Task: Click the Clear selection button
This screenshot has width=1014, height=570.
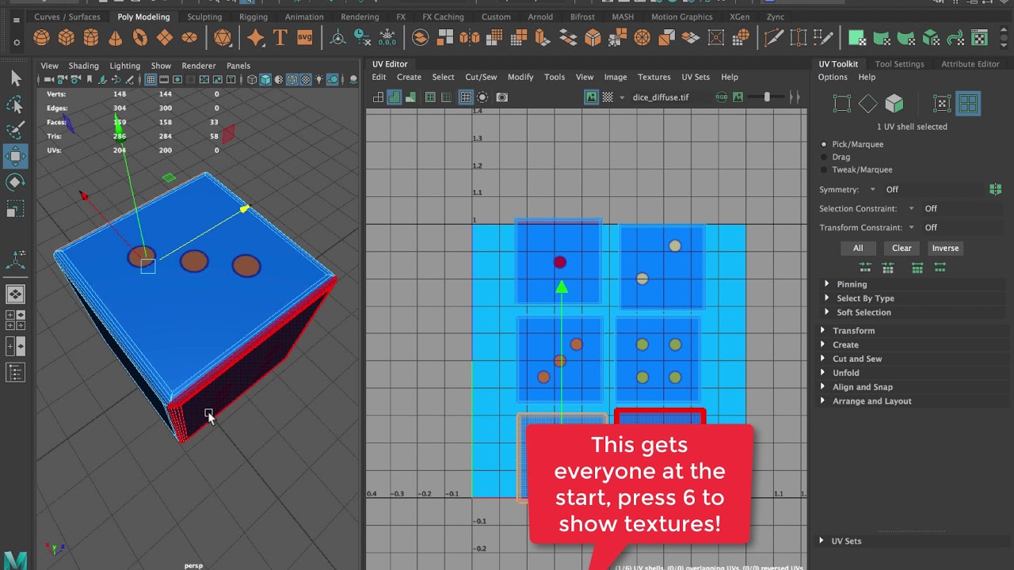Action: click(x=902, y=248)
